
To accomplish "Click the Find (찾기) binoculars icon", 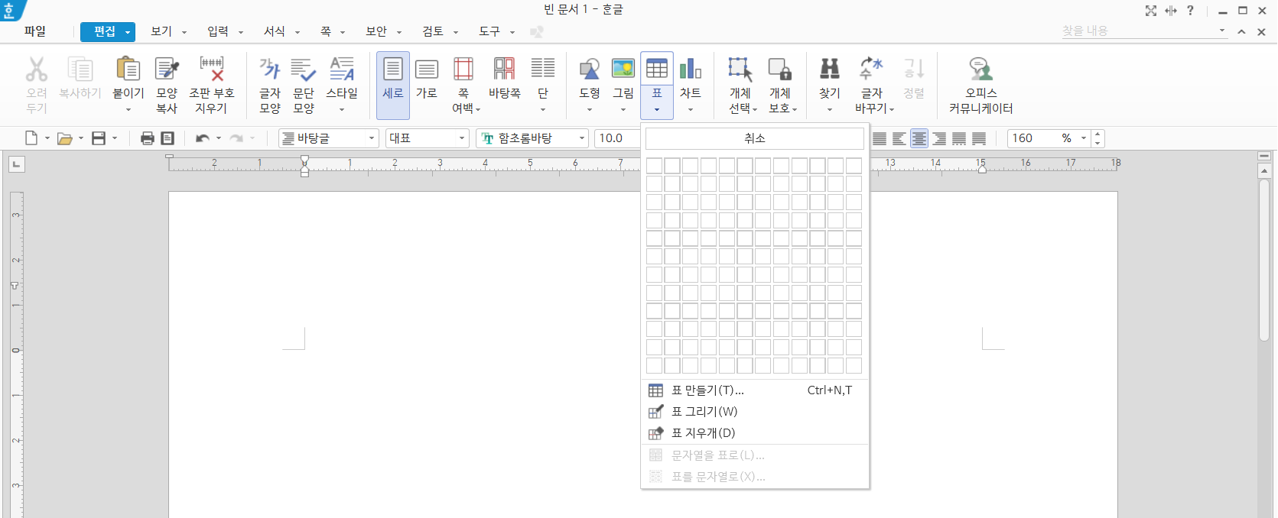I will click(830, 70).
